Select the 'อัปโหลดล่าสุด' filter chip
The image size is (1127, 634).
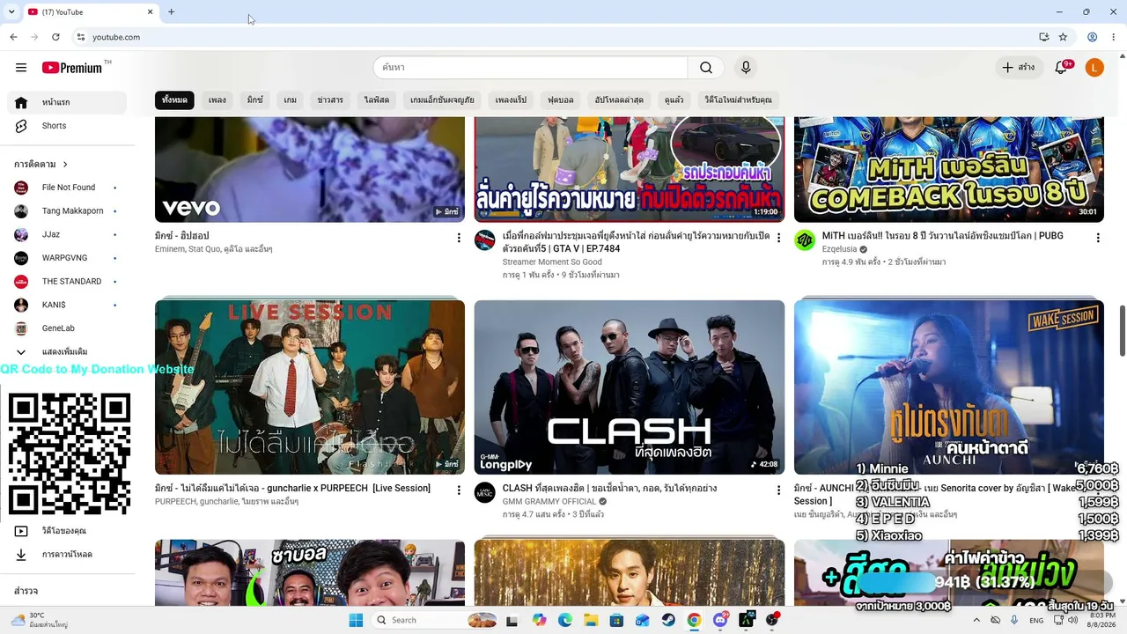click(x=619, y=100)
